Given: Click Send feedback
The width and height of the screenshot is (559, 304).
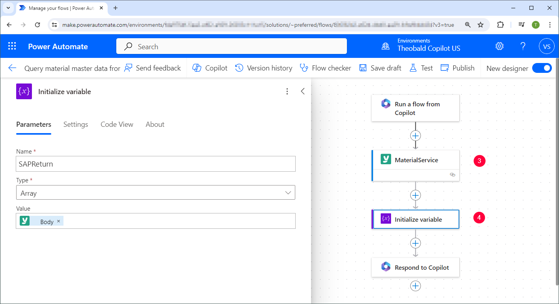Looking at the screenshot, I should [153, 68].
